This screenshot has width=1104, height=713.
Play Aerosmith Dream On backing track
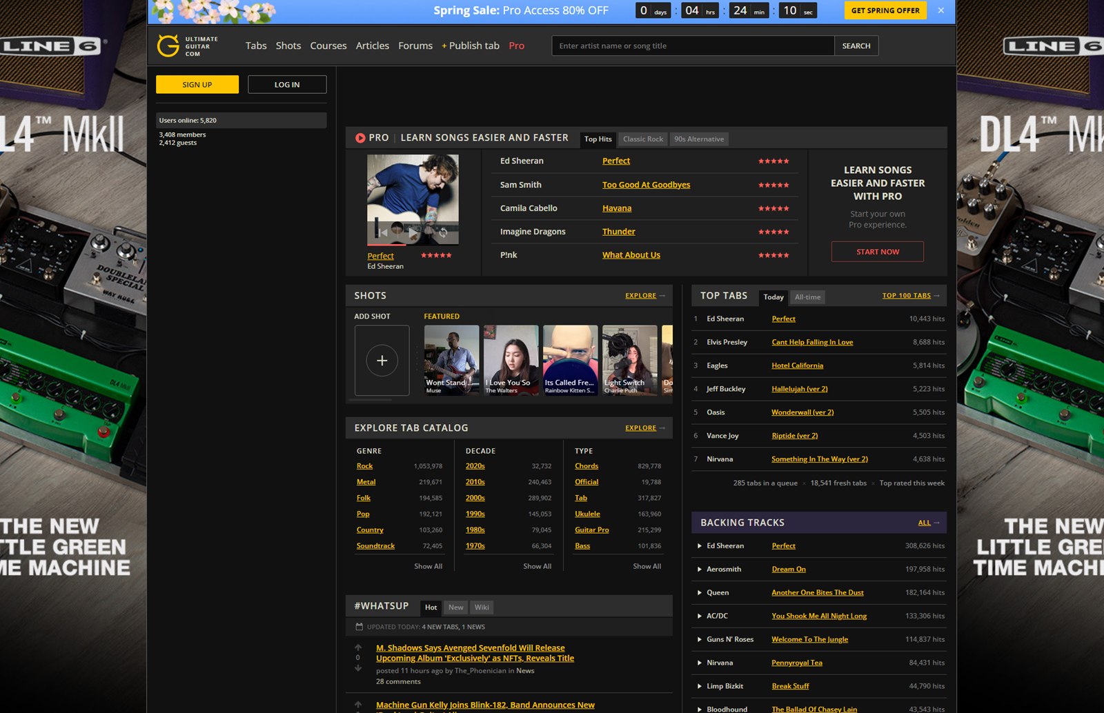tap(700, 569)
